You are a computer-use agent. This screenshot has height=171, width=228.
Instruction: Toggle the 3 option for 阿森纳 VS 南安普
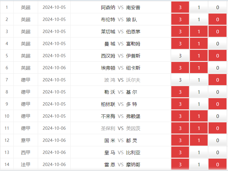(x=180, y=7)
